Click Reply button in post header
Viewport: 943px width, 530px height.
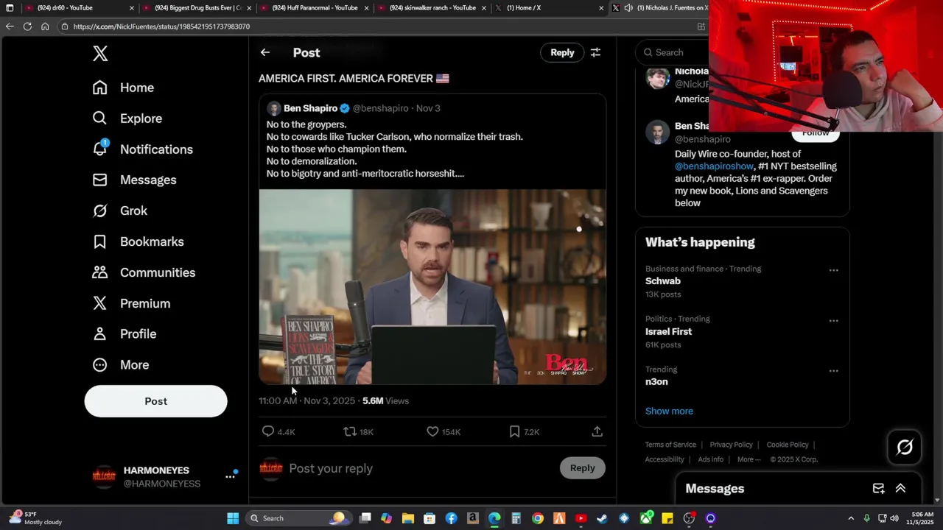562,52
